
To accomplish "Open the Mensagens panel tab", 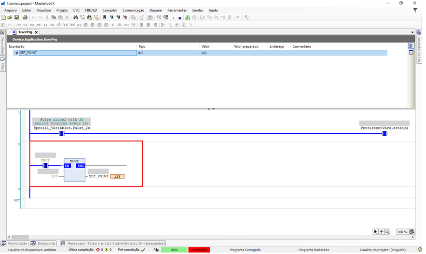I will [113, 243].
